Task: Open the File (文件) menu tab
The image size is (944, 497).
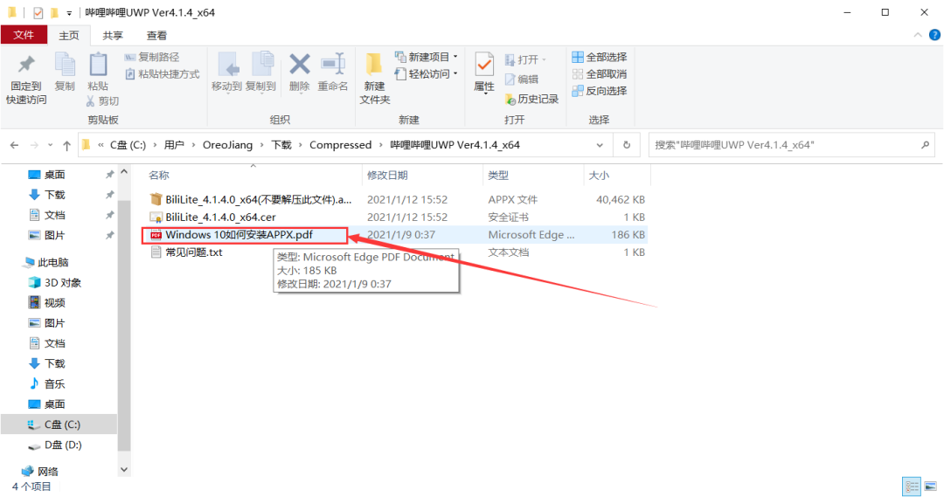Action: click(x=24, y=36)
